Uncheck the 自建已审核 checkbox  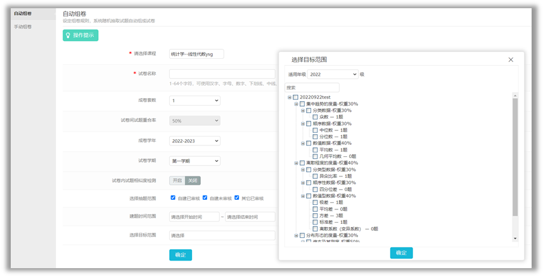tap(173, 198)
